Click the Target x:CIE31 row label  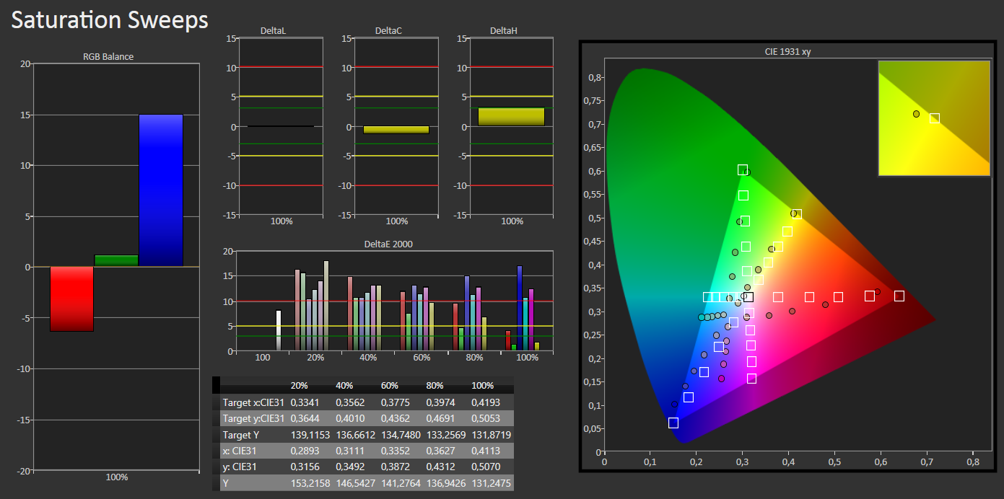[x=252, y=402]
